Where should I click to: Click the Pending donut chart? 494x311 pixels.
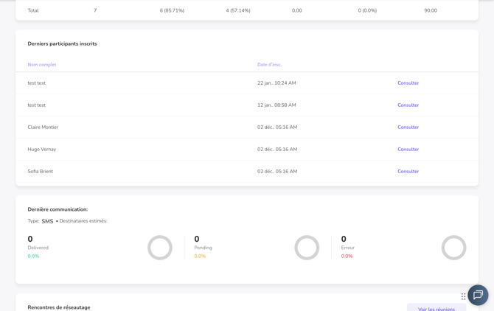click(307, 248)
